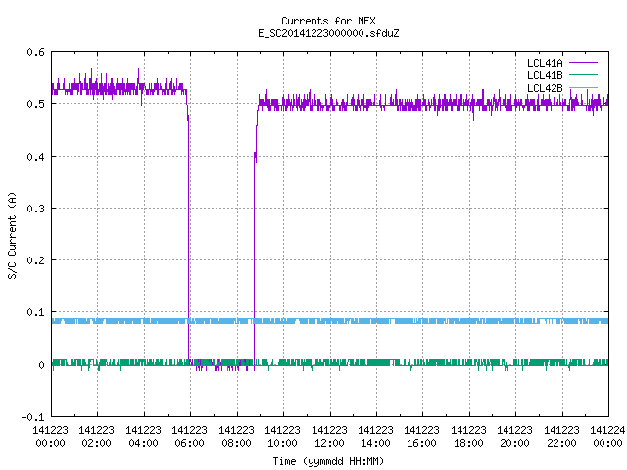The width and height of the screenshot is (627, 470).
Task: Click the '22:00' time tick label
Action: click(x=561, y=443)
